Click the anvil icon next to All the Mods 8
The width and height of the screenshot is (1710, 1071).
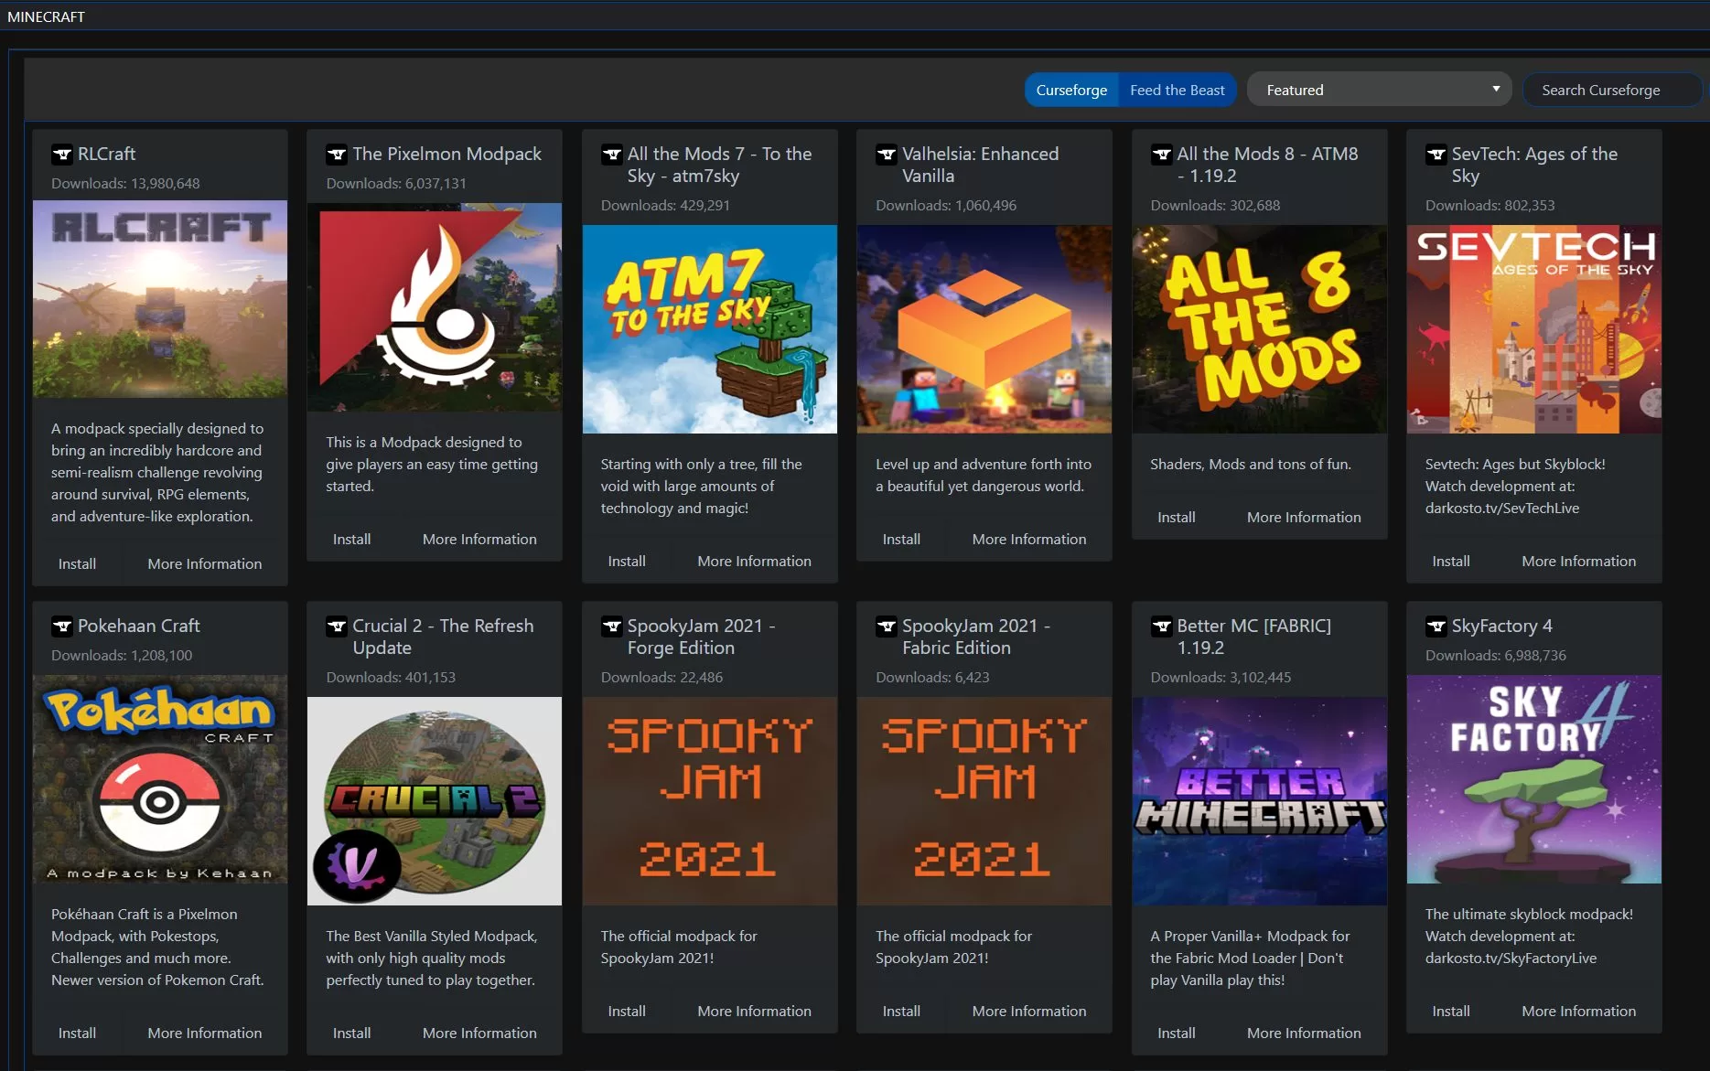point(1161,155)
